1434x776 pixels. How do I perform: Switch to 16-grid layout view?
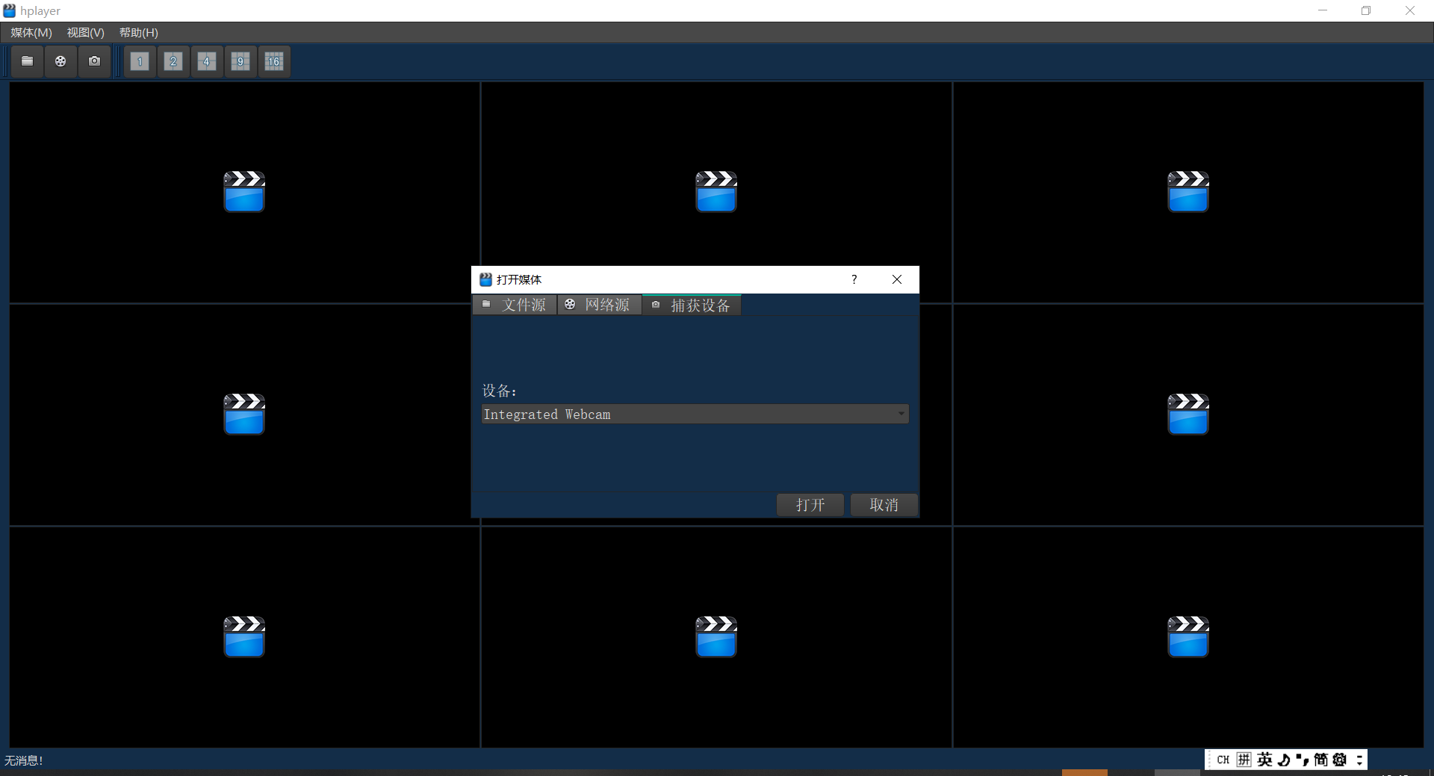274,61
